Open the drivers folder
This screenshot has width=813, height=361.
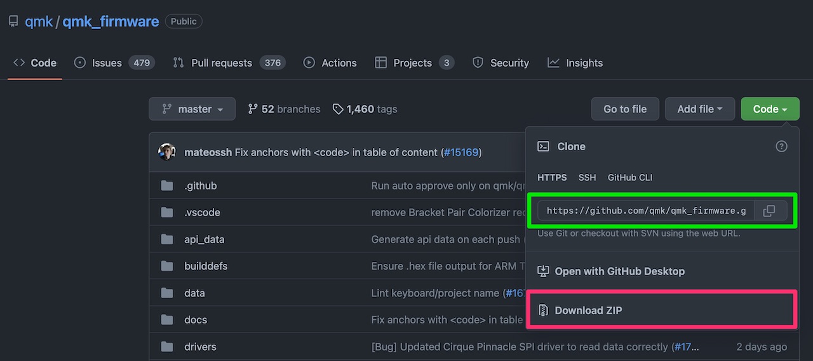click(200, 347)
